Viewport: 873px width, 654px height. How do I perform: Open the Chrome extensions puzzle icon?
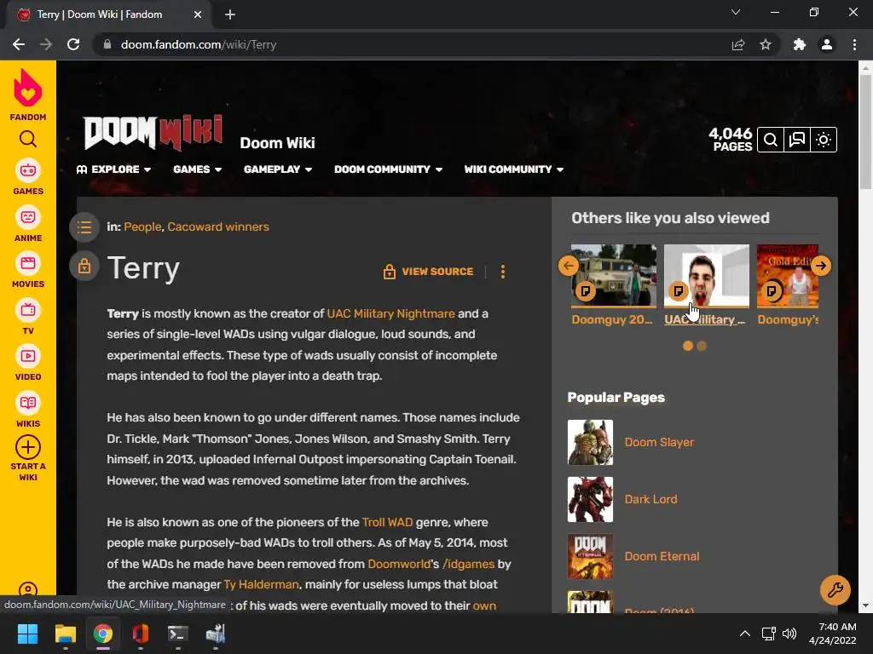point(800,44)
